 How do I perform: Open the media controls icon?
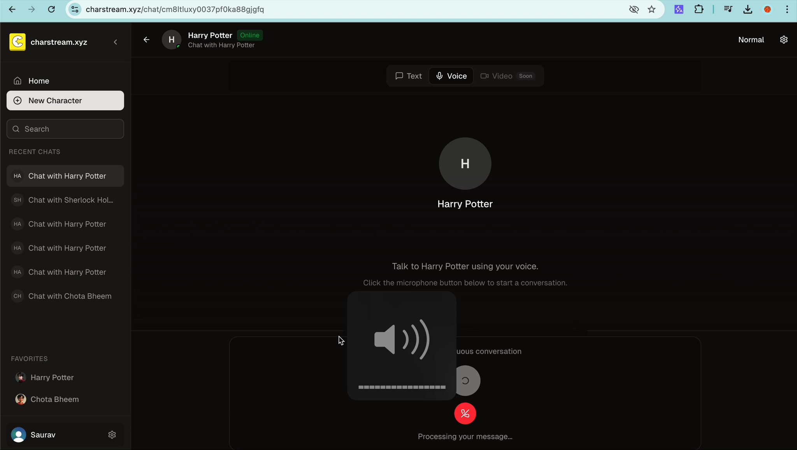pyautogui.click(x=728, y=9)
